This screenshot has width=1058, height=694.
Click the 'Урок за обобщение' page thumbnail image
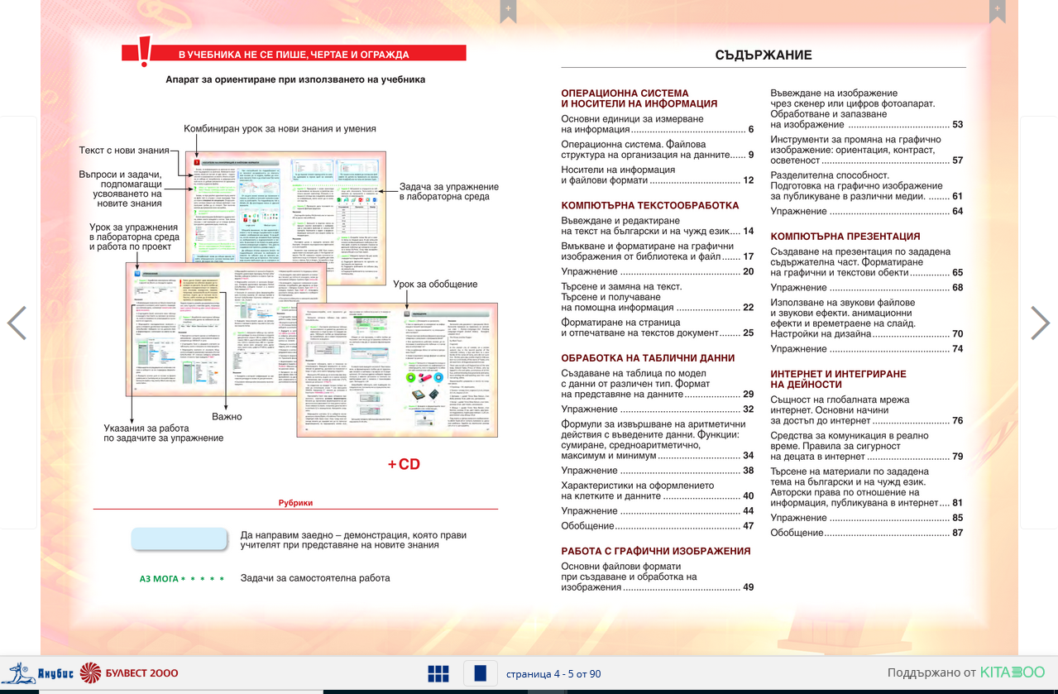tap(397, 369)
